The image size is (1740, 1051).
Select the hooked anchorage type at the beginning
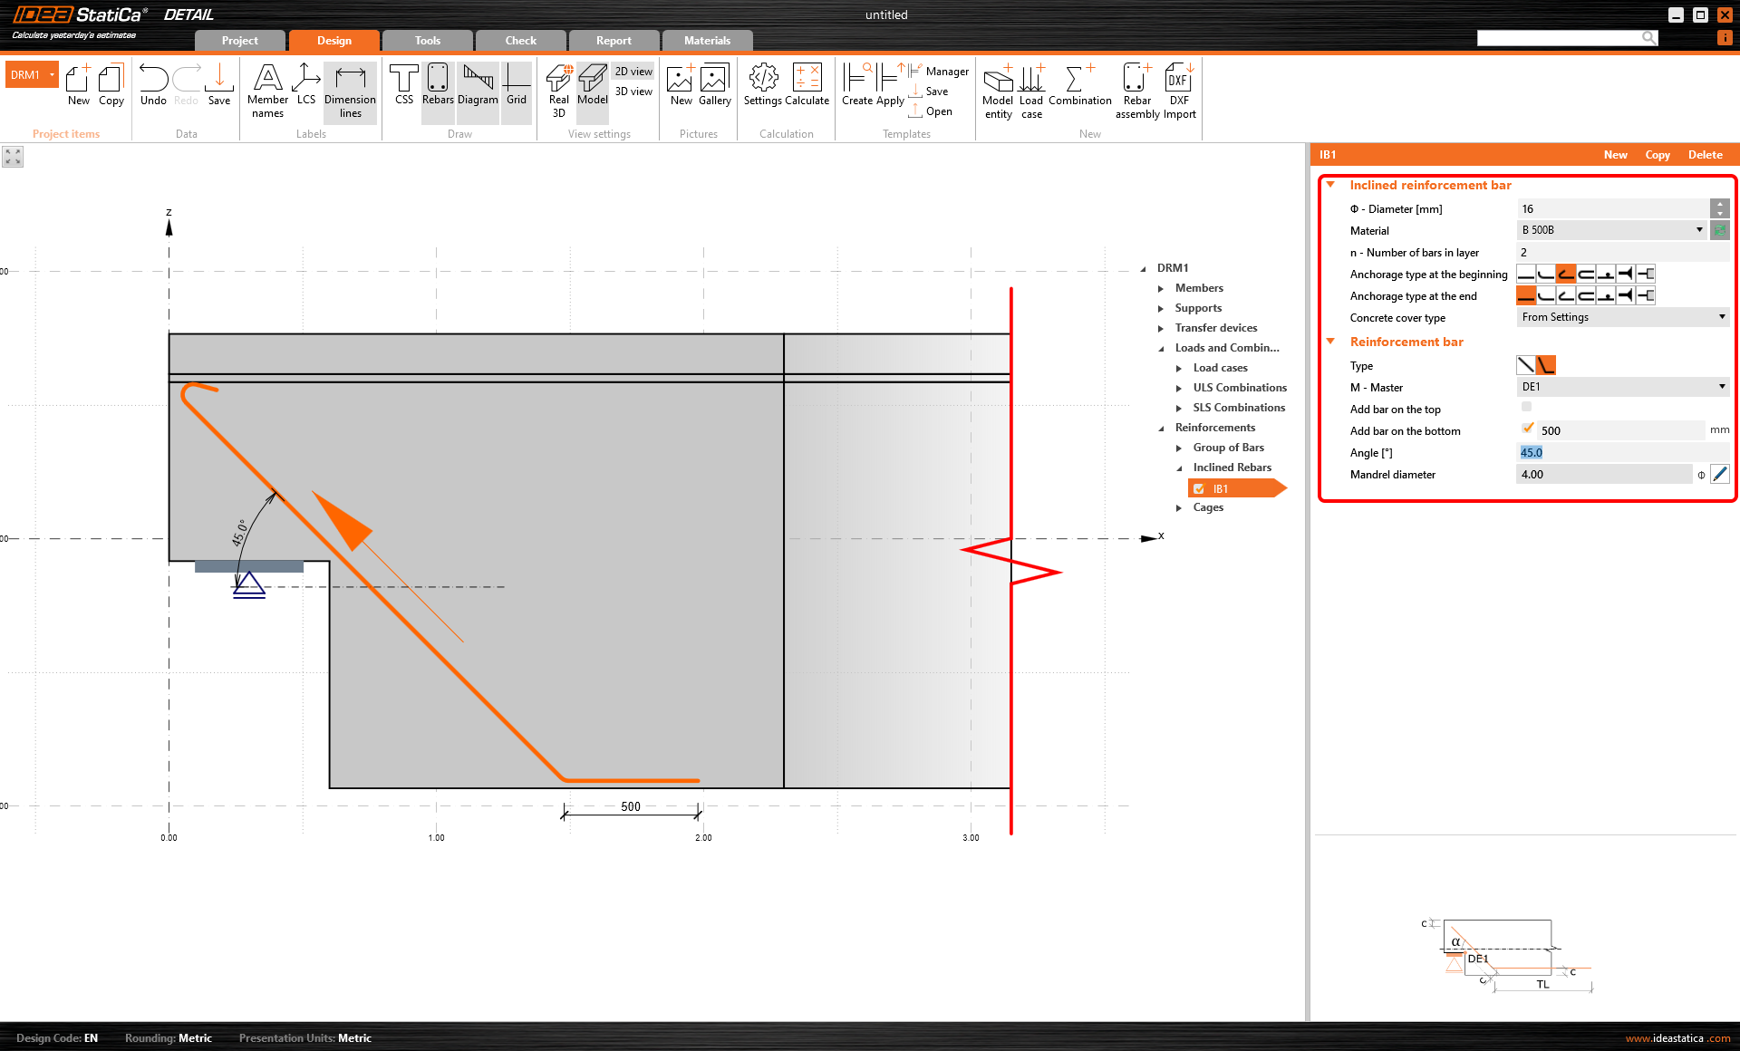(x=1566, y=273)
